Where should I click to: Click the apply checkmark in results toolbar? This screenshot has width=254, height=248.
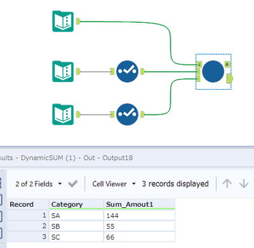click(x=72, y=184)
